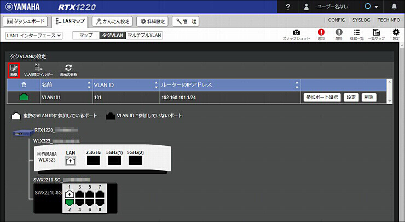This screenshot has width=405, height=222.
Task: Click the user account icon
Action: click(x=306, y=7)
